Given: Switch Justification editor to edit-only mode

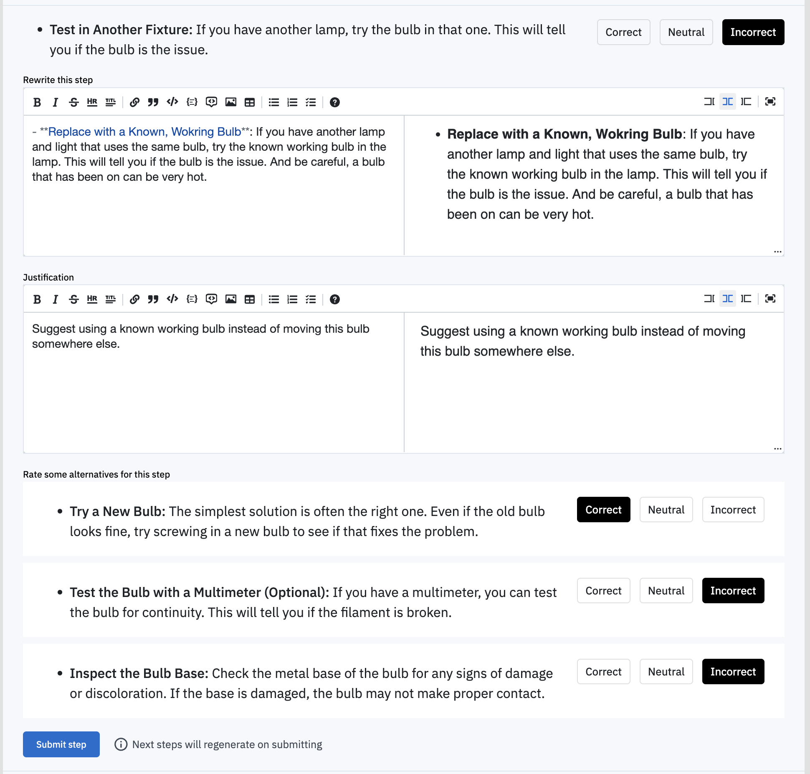Looking at the screenshot, I should tap(709, 298).
